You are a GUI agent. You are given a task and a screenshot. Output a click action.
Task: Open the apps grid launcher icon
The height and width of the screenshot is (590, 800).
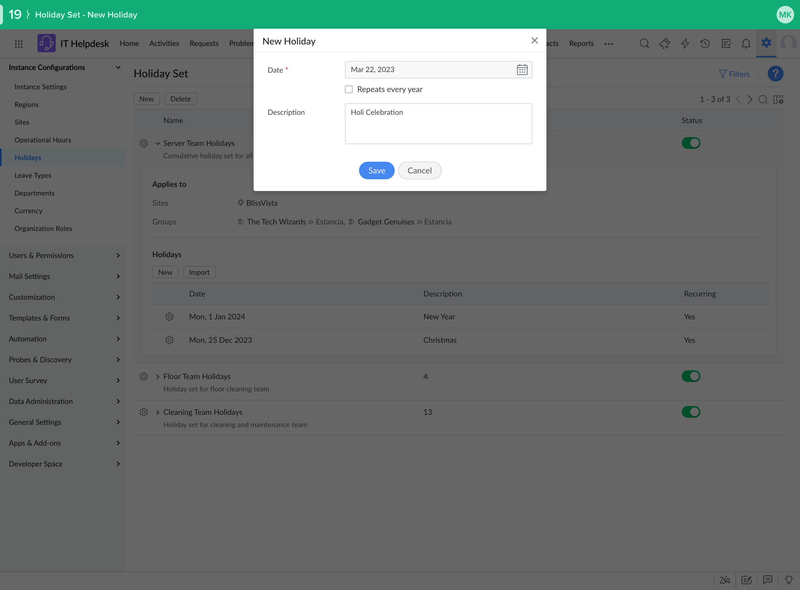18,44
